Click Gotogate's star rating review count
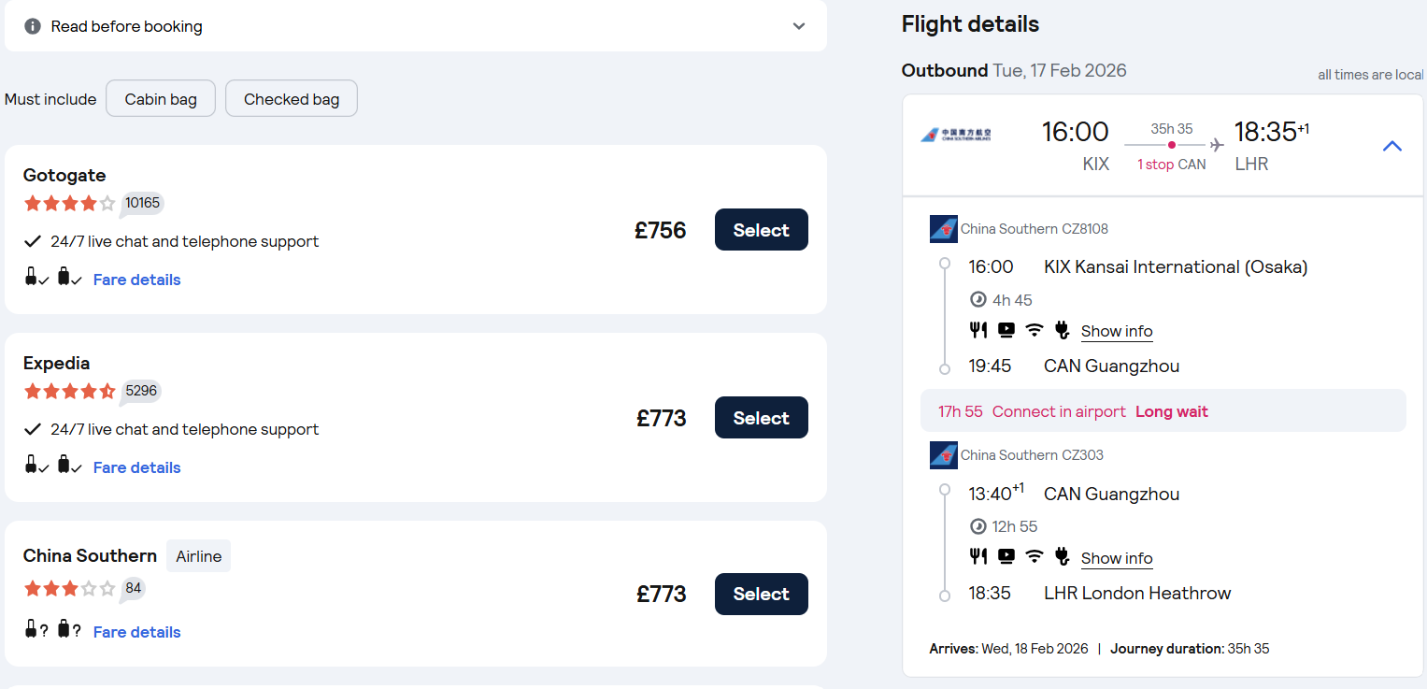Viewport: 1427px width, 689px height. (x=143, y=203)
